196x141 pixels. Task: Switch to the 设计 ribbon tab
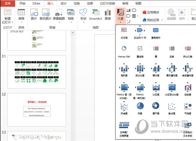tap(64, 4)
